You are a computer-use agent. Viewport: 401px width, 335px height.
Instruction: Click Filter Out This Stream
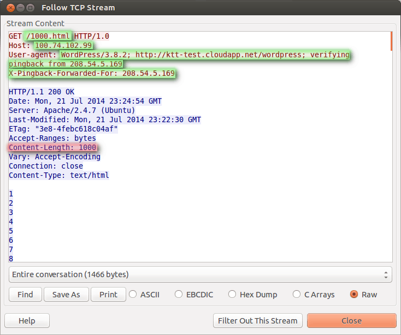(257, 321)
